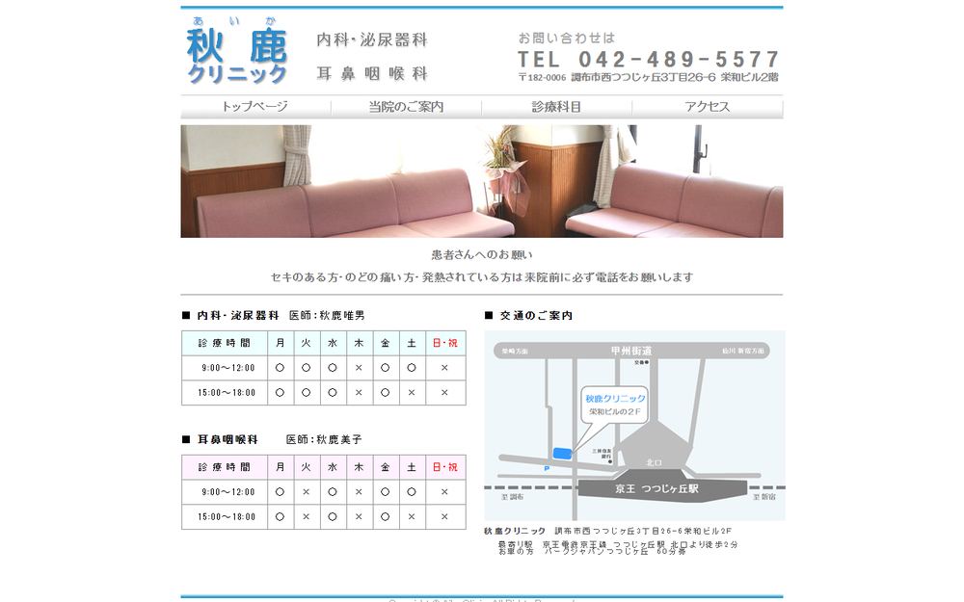Click the 内科・泌尿器科 header text
Image resolution: width=964 pixels, height=602 pixels.
pos(372,39)
